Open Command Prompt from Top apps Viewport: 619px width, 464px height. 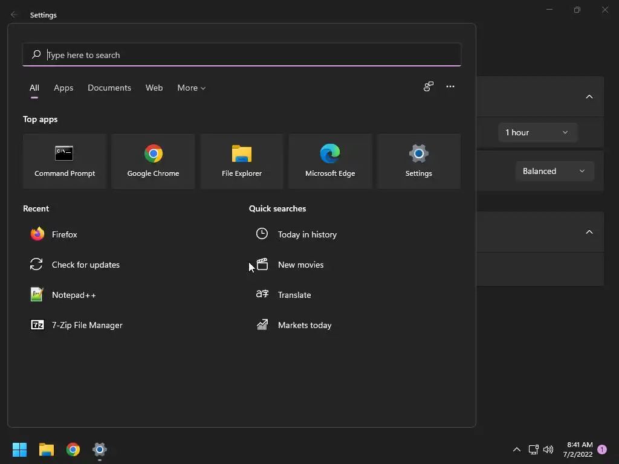(65, 161)
